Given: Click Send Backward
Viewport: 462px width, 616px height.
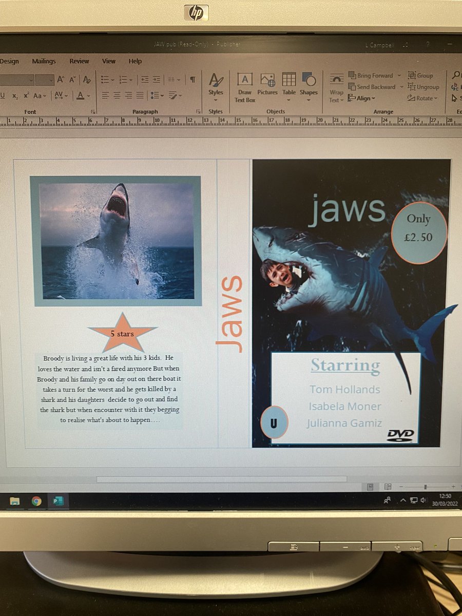Looking at the screenshot, I should point(372,87).
